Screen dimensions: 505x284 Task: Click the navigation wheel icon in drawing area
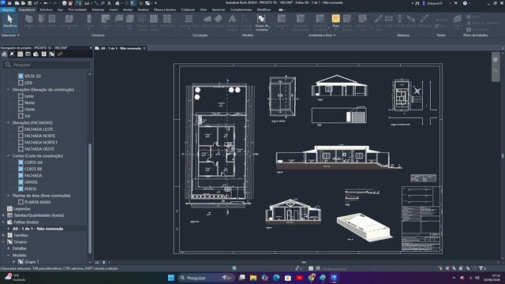(x=495, y=60)
